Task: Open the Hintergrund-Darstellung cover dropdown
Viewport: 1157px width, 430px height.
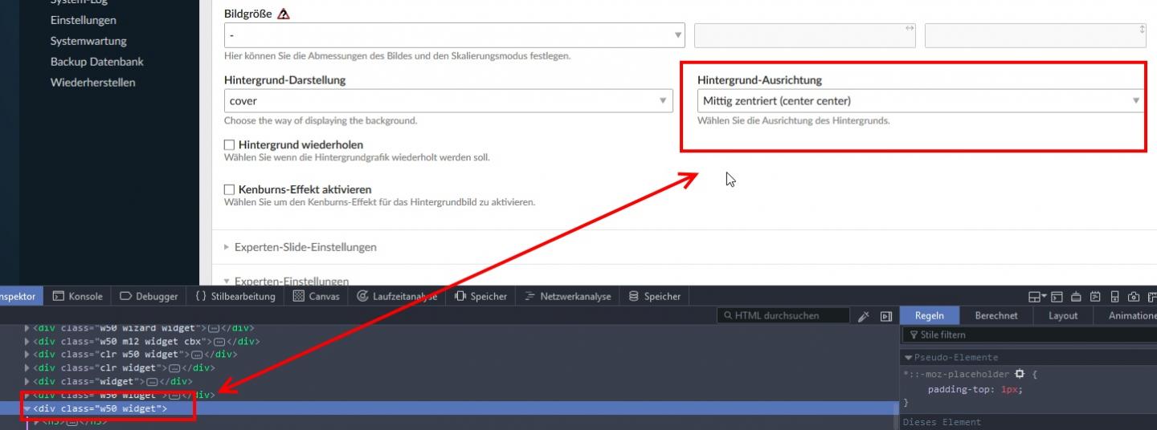Action: point(448,100)
